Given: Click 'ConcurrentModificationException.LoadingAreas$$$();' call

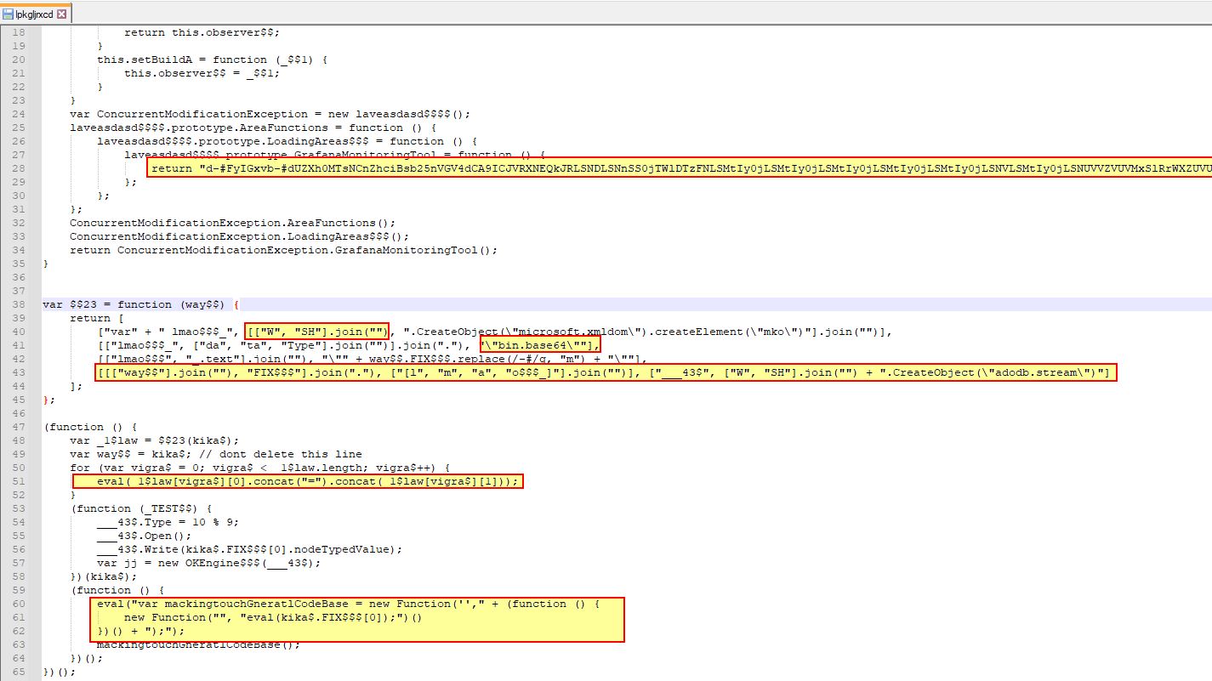Looking at the screenshot, I should tap(239, 236).
